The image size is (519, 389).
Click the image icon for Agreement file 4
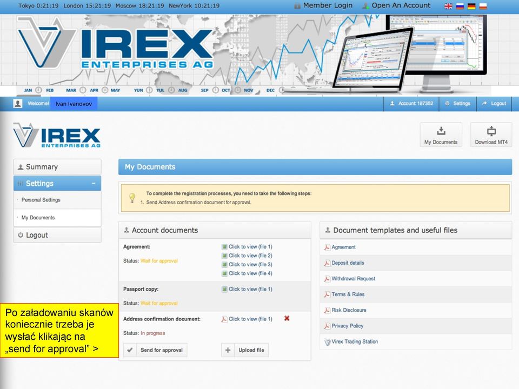[x=224, y=273]
